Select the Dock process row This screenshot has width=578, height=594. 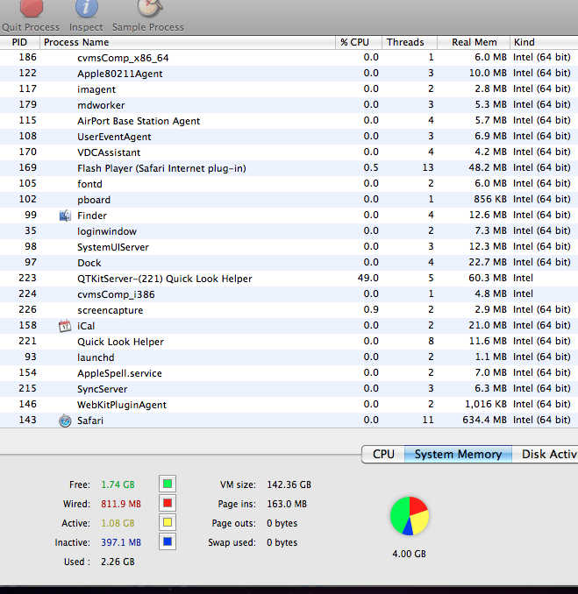click(x=289, y=263)
